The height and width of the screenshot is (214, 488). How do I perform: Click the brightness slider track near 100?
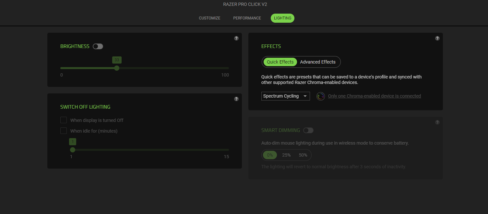click(227, 68)
